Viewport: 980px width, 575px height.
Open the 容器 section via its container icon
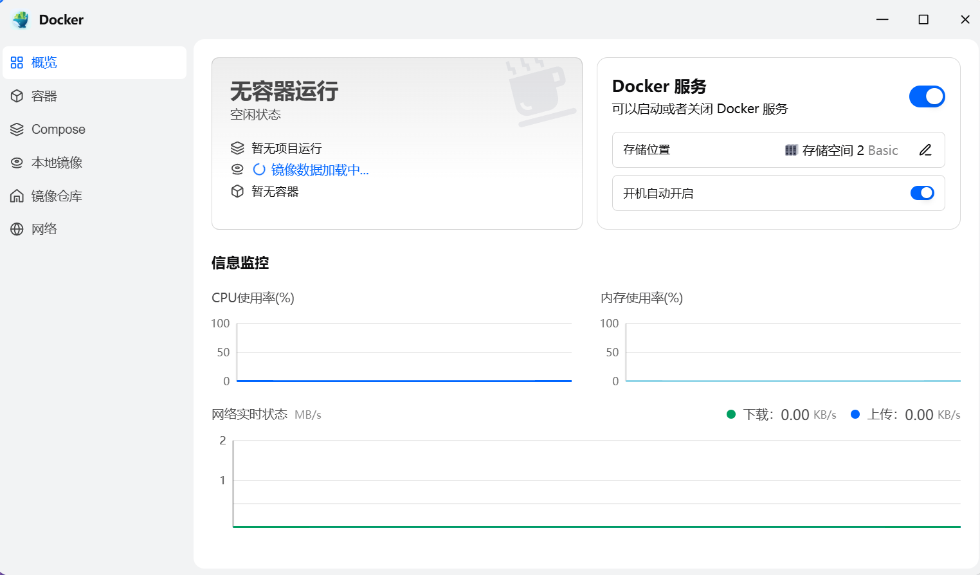click(x=17, y=96)
